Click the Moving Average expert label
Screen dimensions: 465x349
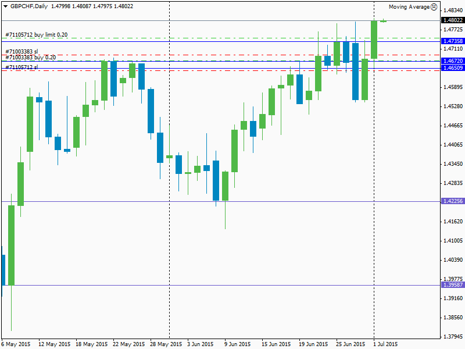pyautogui.click(x=409, y=7)
